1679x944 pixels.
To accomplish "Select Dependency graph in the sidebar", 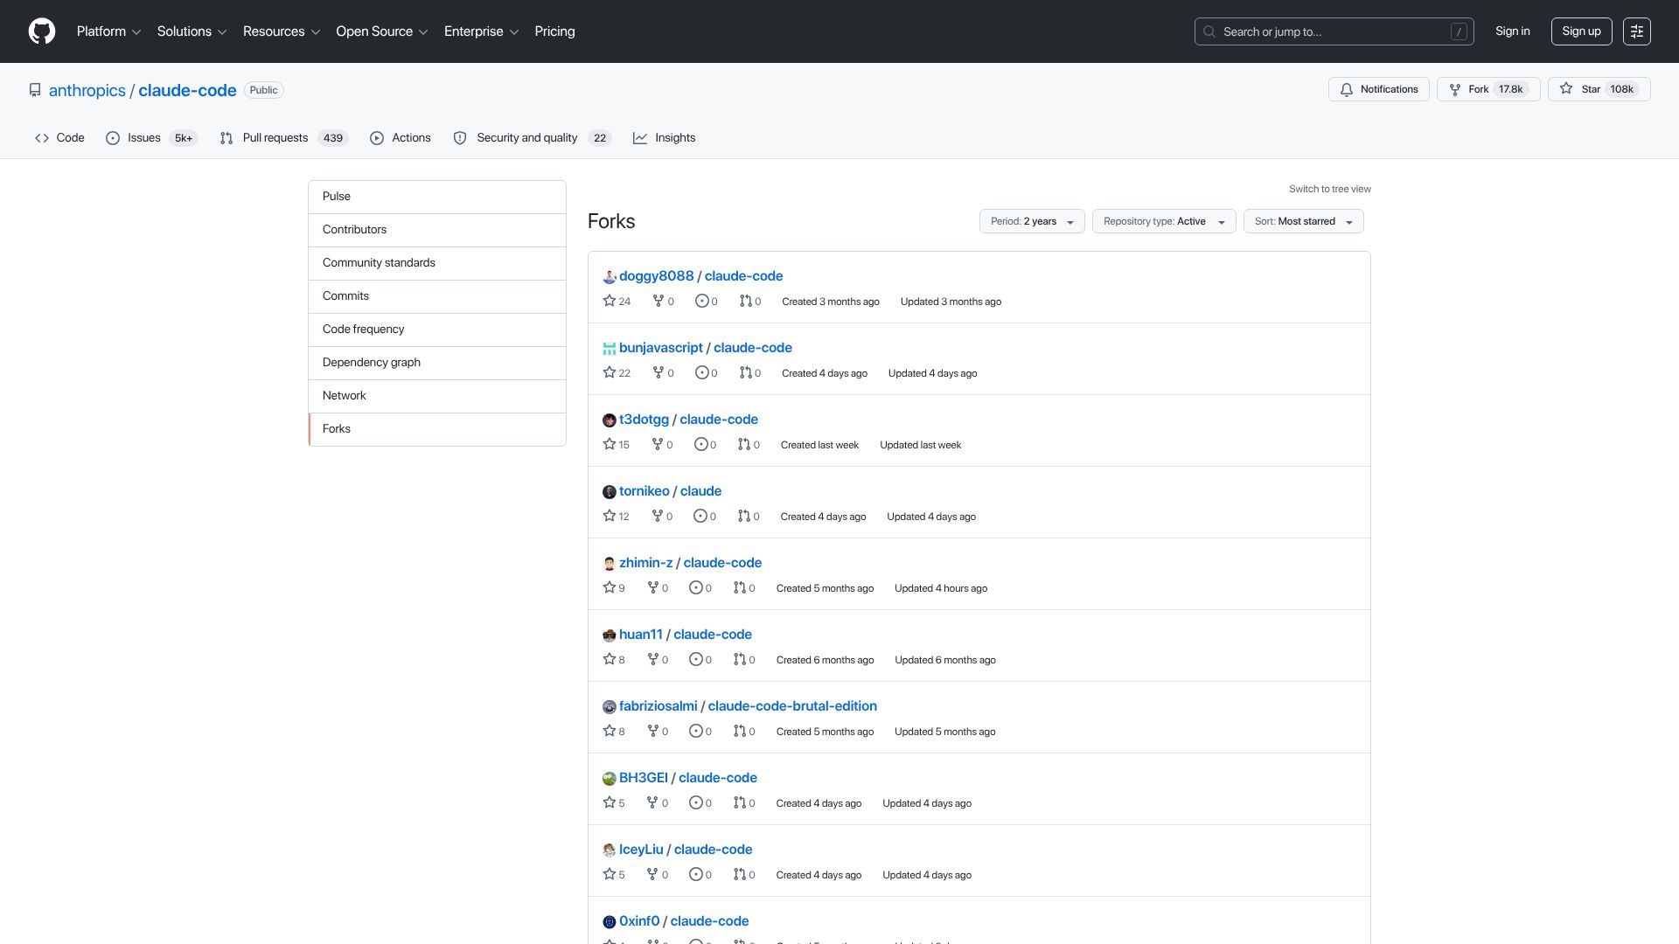I will click(437, 363).
